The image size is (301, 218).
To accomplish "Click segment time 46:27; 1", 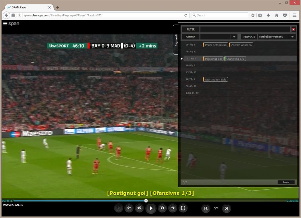I will (190, 79).
